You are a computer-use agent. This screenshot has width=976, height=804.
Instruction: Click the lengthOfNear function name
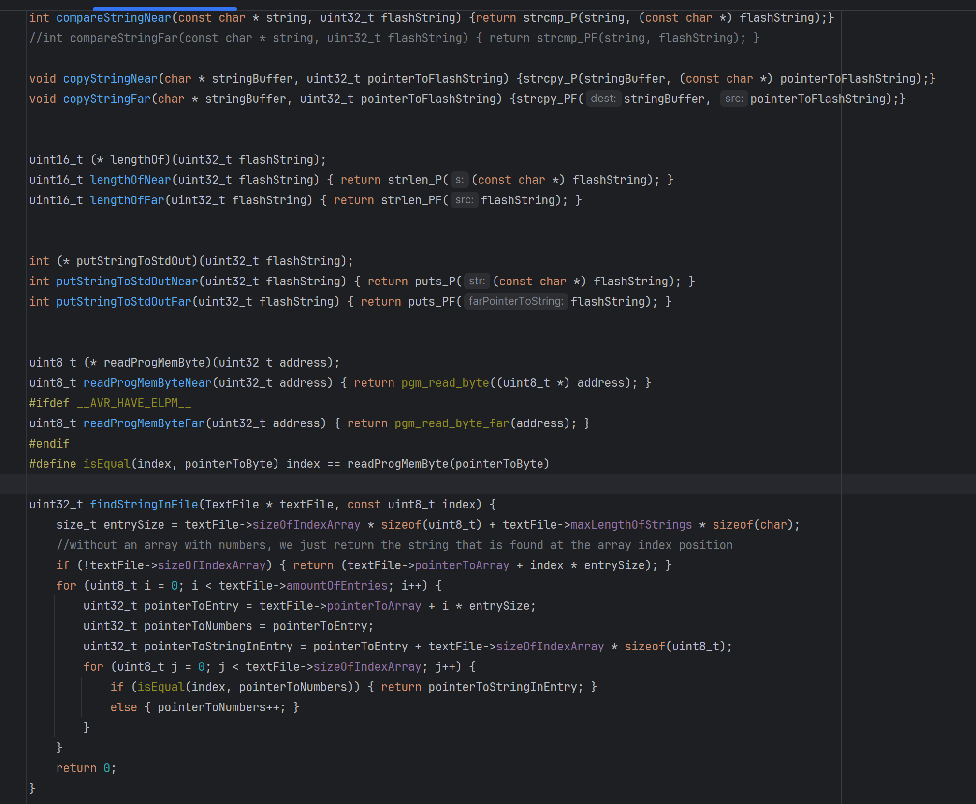tap(130, 180)
